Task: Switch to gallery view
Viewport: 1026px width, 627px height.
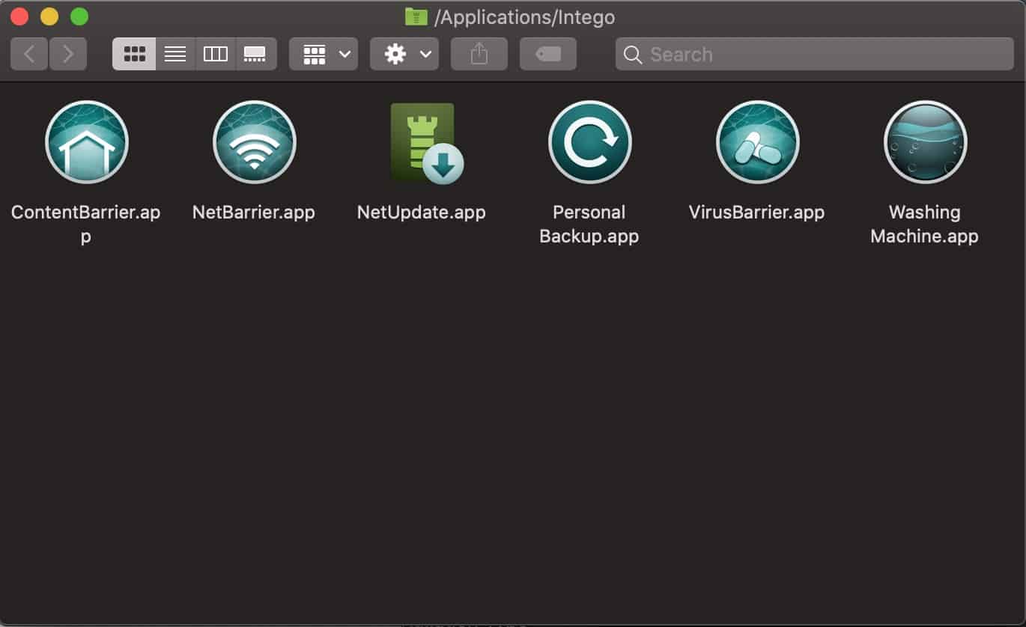Action: pos(256,54)
